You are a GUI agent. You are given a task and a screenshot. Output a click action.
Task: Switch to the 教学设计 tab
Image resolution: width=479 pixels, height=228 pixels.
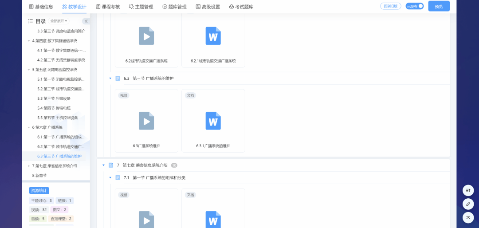pos(74,7)
